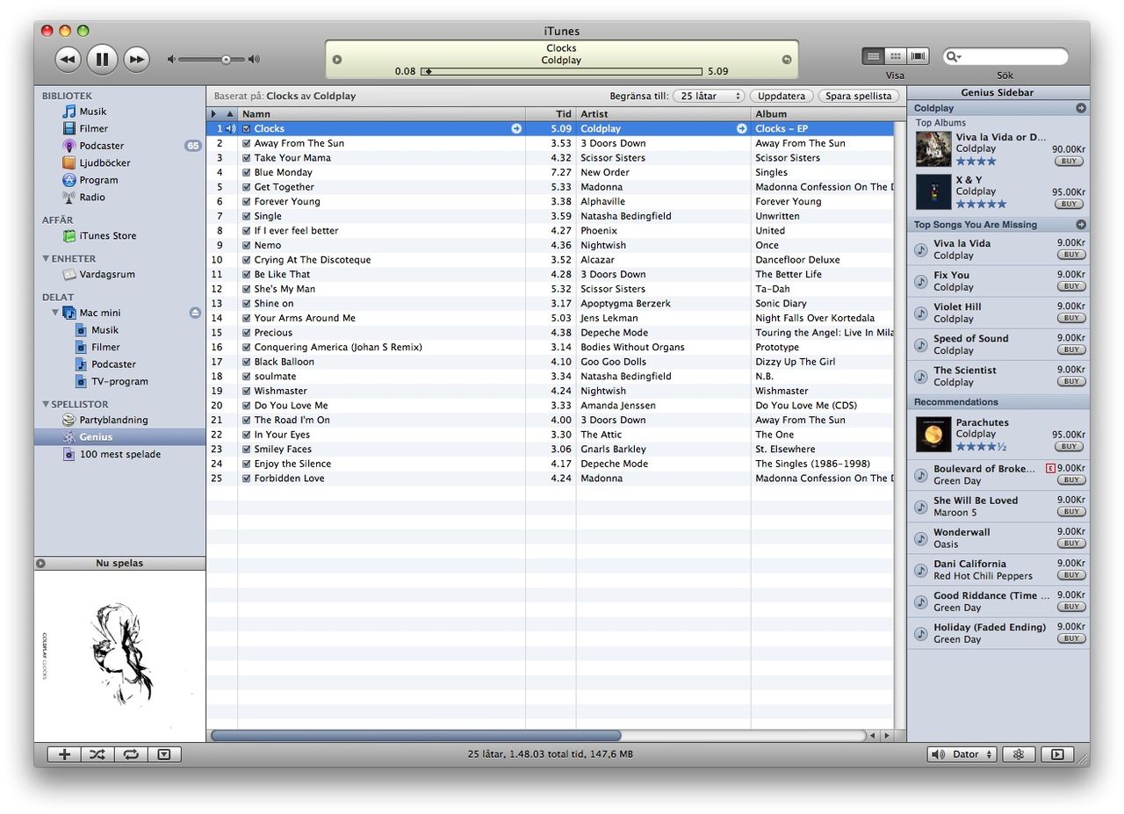Toggle repeat playback
1124x814 pixels.
coord(131,754)
